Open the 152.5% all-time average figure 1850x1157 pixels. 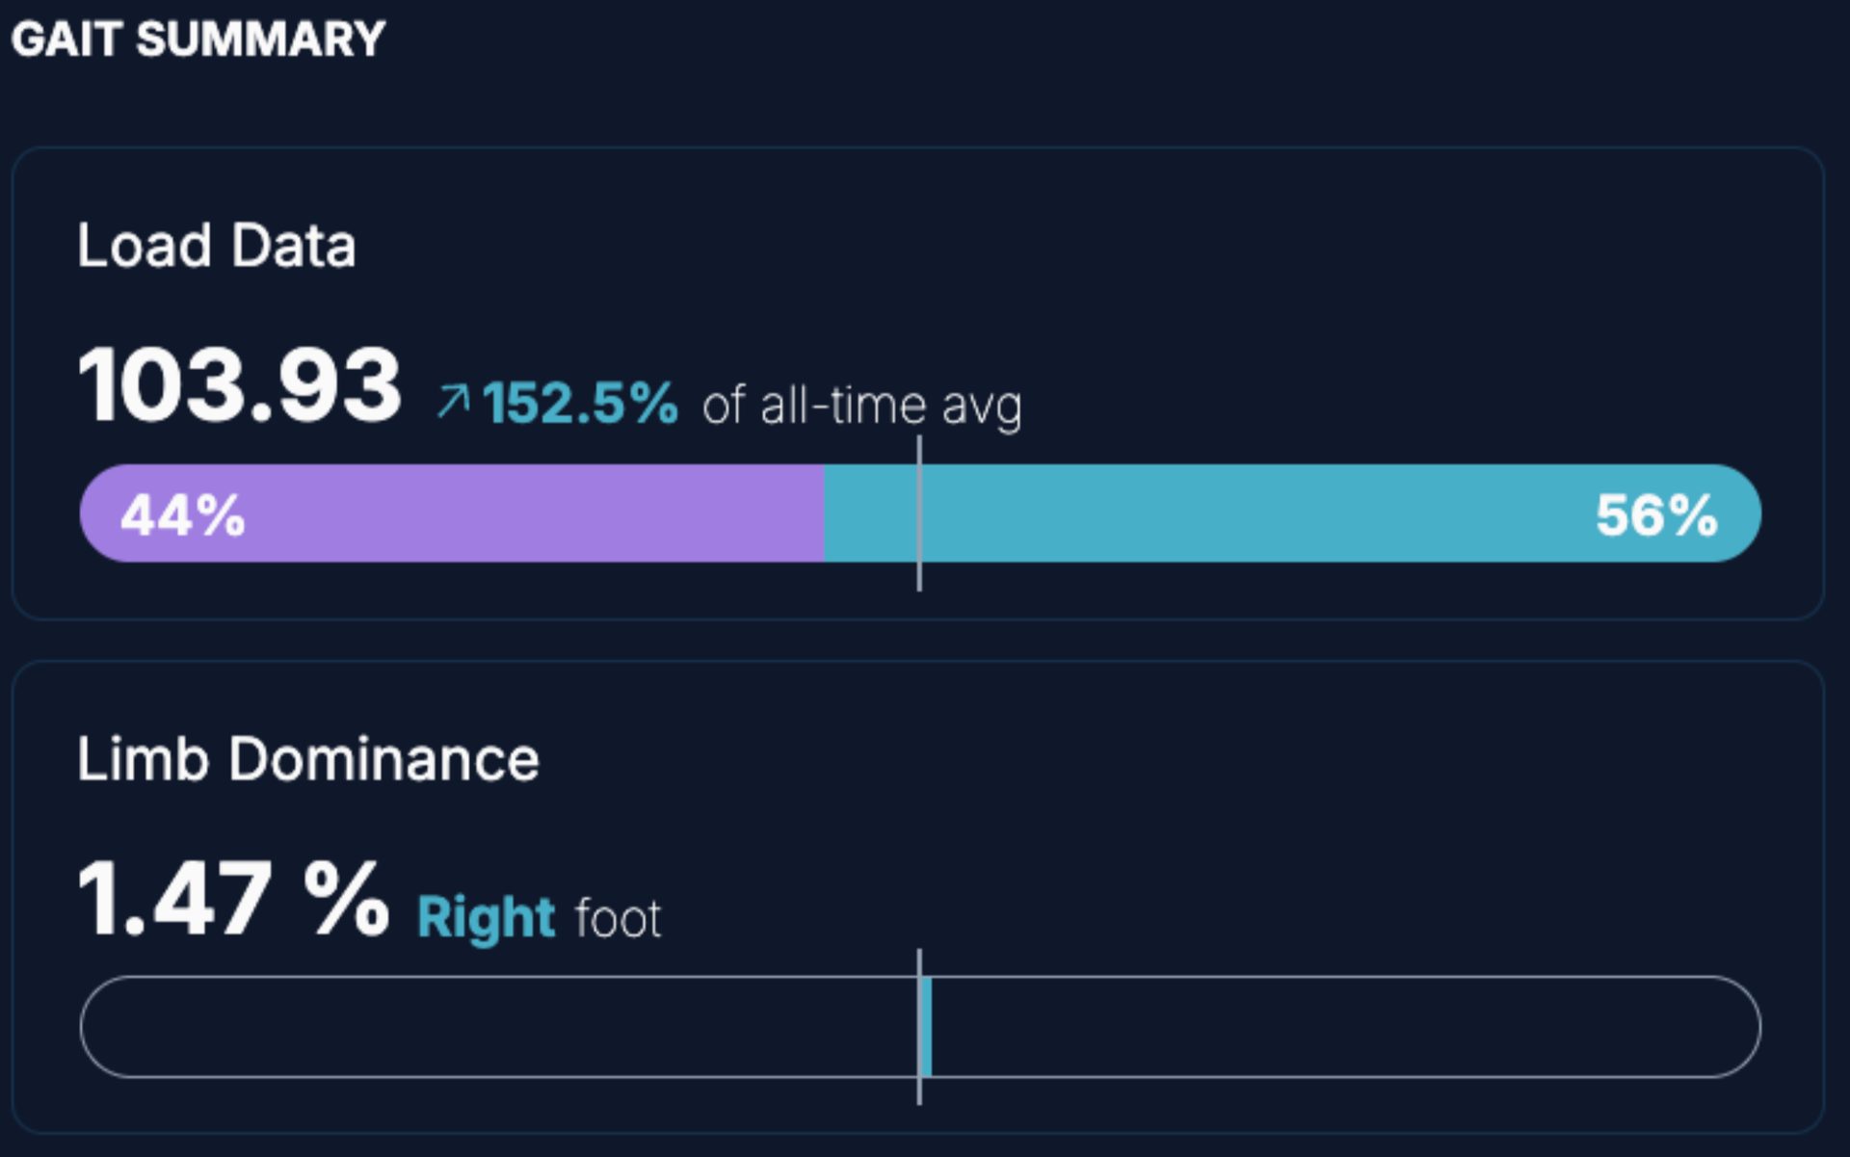pyautogui.click(x=580, y=403)
